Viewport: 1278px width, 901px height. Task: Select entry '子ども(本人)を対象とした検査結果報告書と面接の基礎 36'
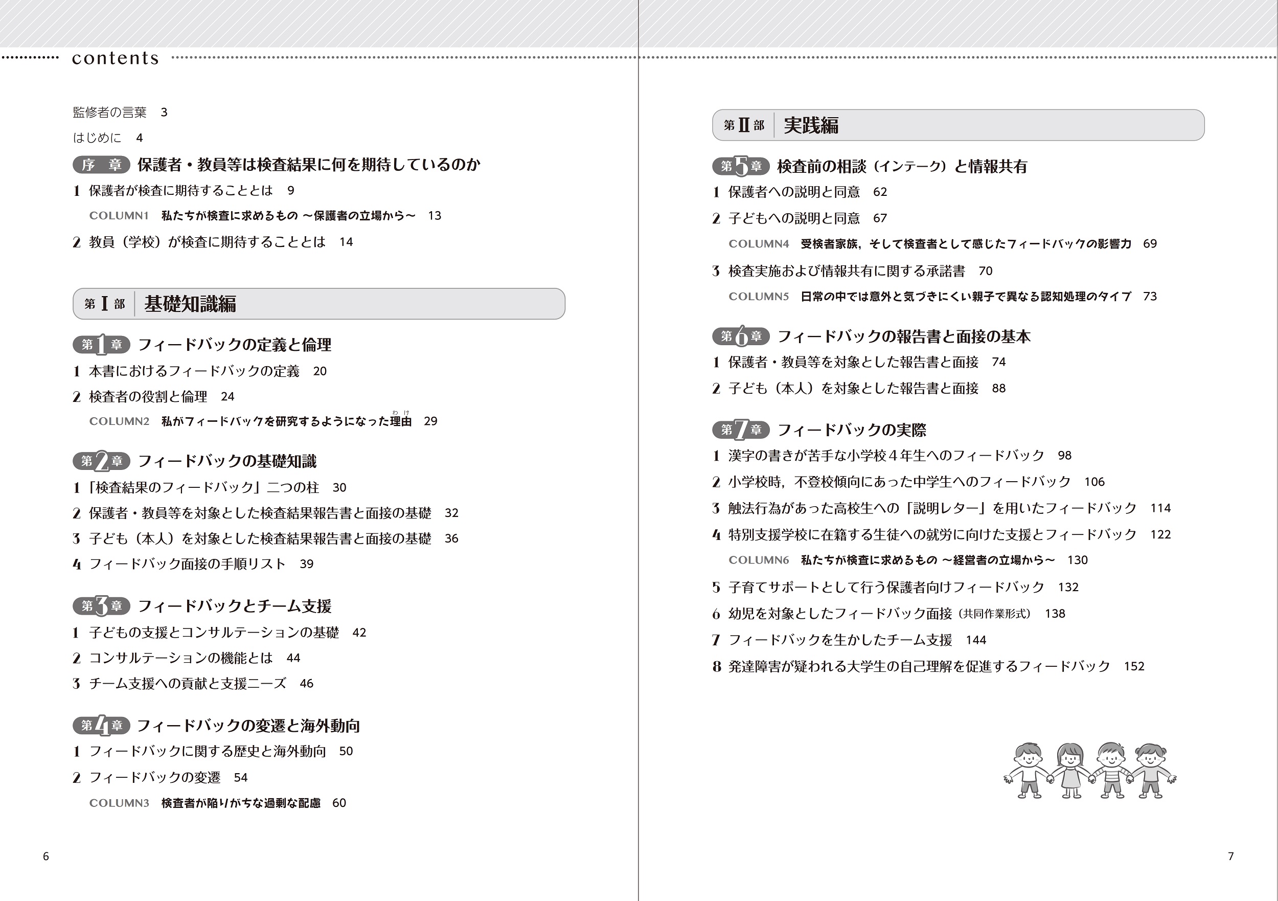pos(265,539)
